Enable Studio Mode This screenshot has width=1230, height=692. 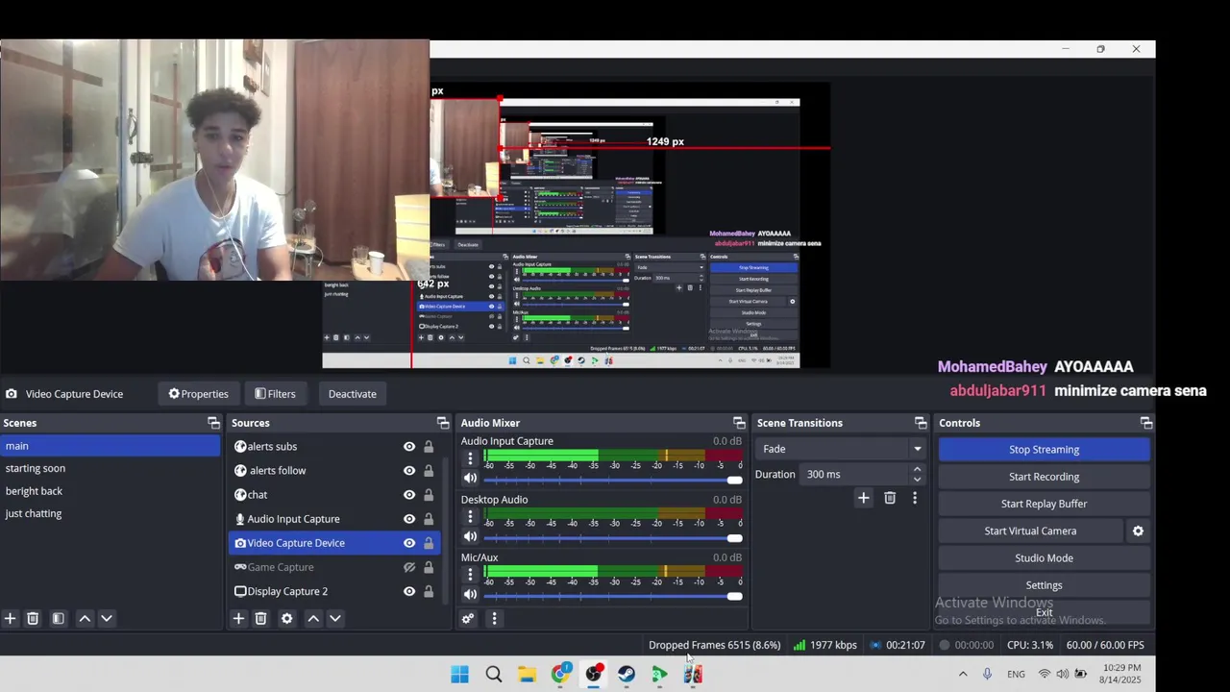pyautogui.click(x=1044, y=557)
